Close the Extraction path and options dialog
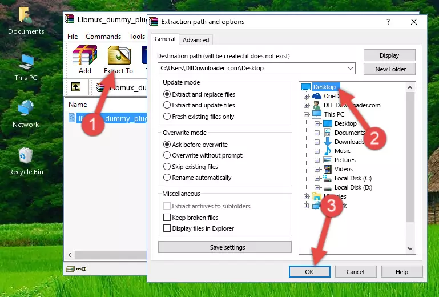 tap(414, 22)
